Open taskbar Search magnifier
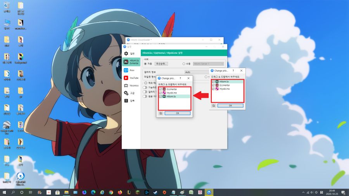The image size is (349, 196). (x=13, y=193)
